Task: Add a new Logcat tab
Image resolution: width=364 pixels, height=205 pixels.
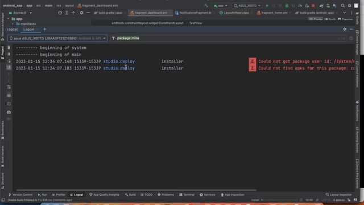Action: [x=44, y=29]
